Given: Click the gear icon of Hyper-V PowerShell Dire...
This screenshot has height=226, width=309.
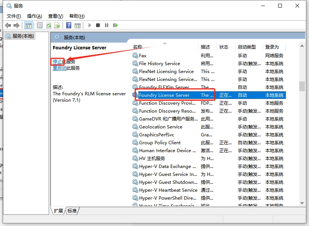Looking at the screenshot, I should (135, 198).
